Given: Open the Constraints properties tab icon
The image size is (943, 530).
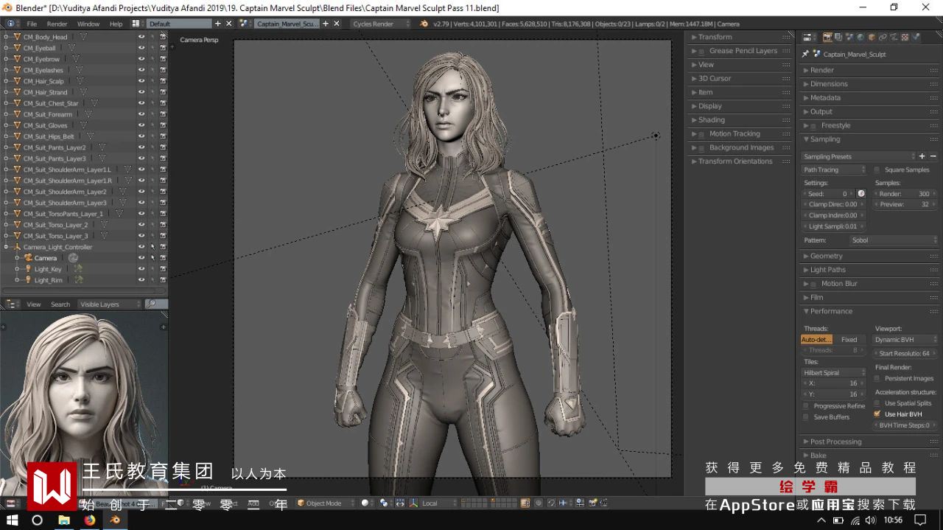Looking at the screenshot, I should point(883,37).
